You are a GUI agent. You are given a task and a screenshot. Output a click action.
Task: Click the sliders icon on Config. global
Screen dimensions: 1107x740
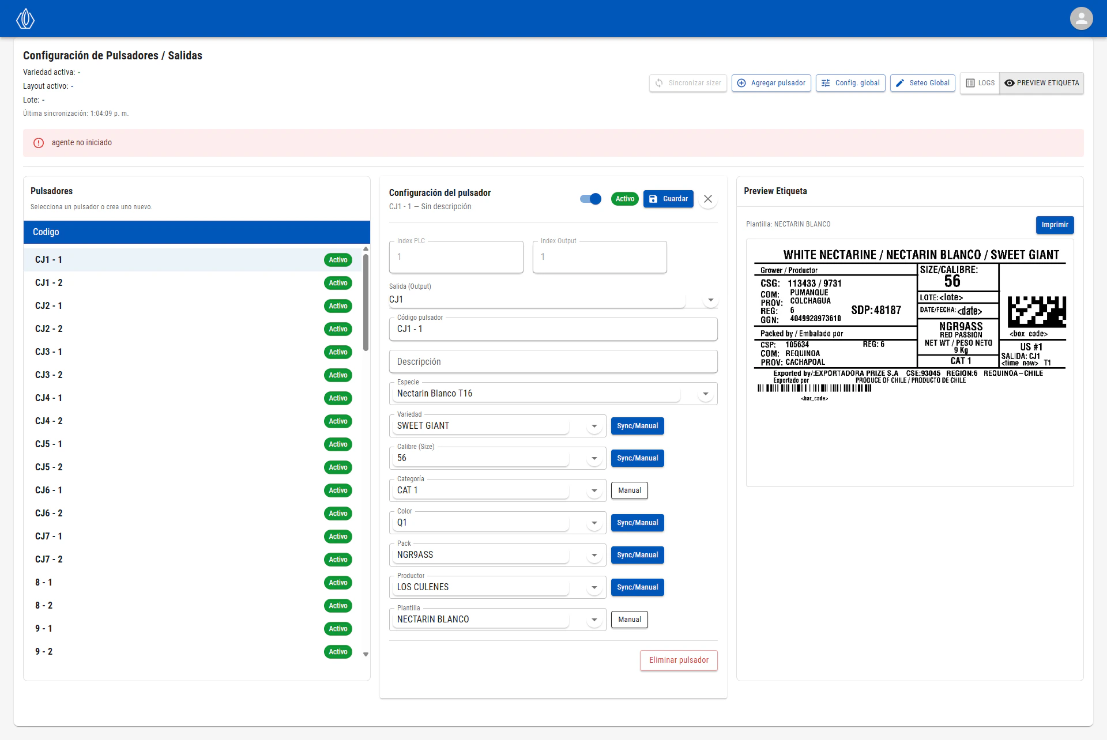coord(826,83)
